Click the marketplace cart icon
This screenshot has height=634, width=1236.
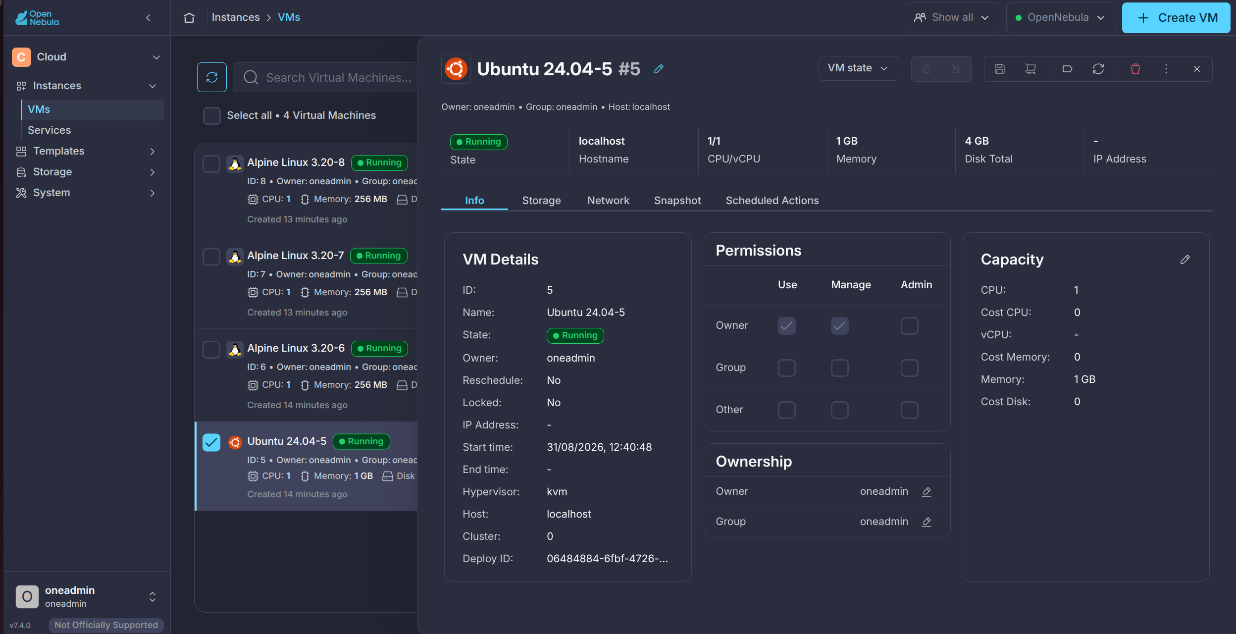tap(1030, 69)
